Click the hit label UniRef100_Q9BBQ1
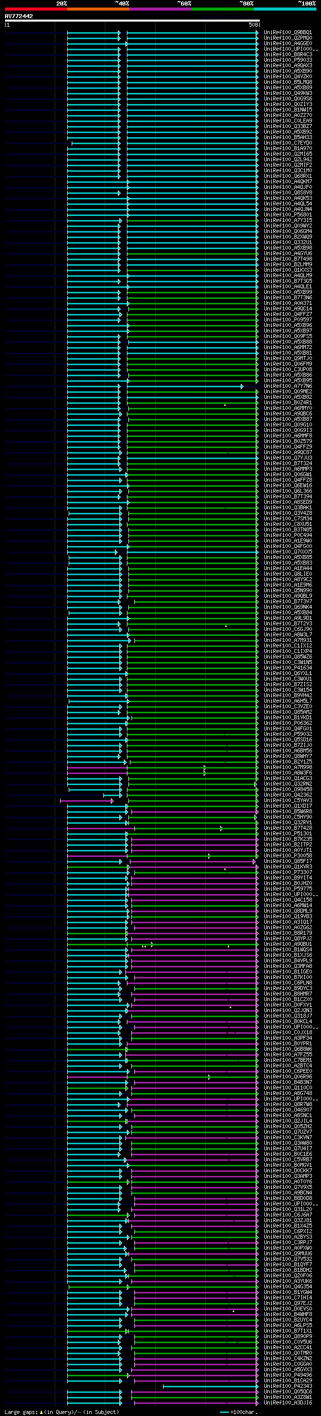Screen dimensions: 321x1416 click(x=288, y=33)
